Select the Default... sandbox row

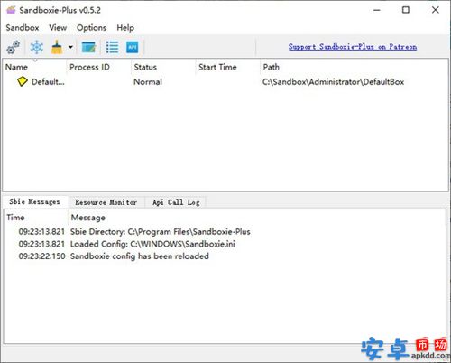click(x=225, y=82)
